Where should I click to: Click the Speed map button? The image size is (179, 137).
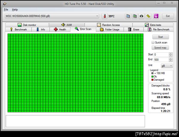pos(160,48)
